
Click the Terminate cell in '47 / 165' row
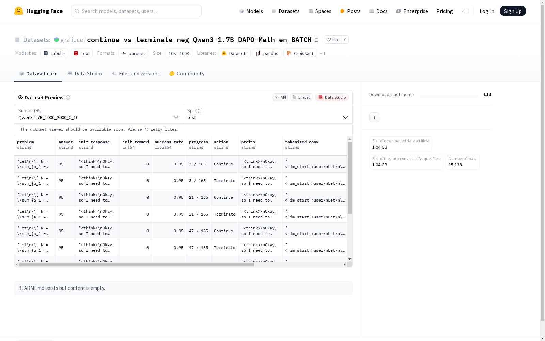pos(225,248)
